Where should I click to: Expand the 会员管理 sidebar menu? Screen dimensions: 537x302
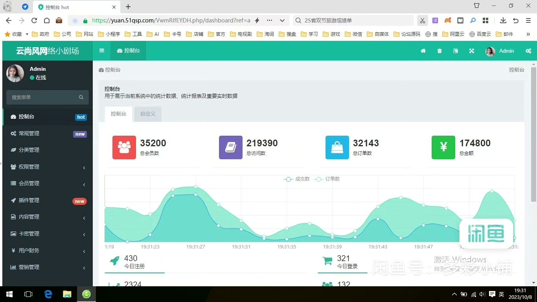[x=47, y=184]
